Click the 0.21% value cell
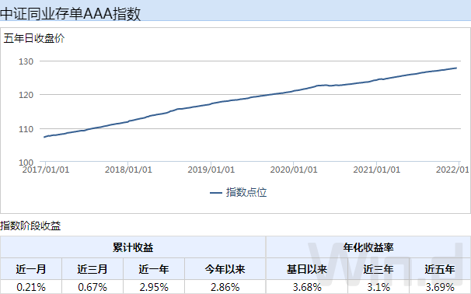This screenshot has width=471, height=294. coord(31,287)
